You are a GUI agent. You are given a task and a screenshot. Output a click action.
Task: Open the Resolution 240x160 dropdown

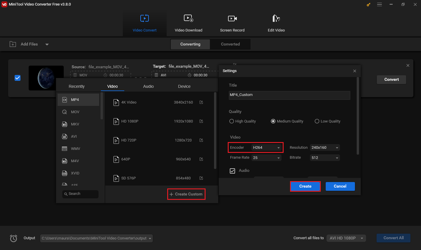tap(325, 148)
